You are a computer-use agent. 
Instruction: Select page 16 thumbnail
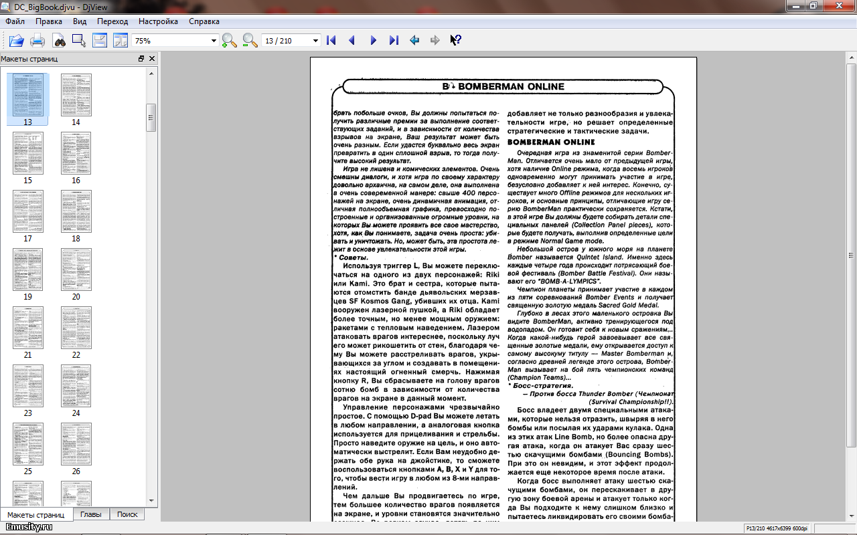76,157
